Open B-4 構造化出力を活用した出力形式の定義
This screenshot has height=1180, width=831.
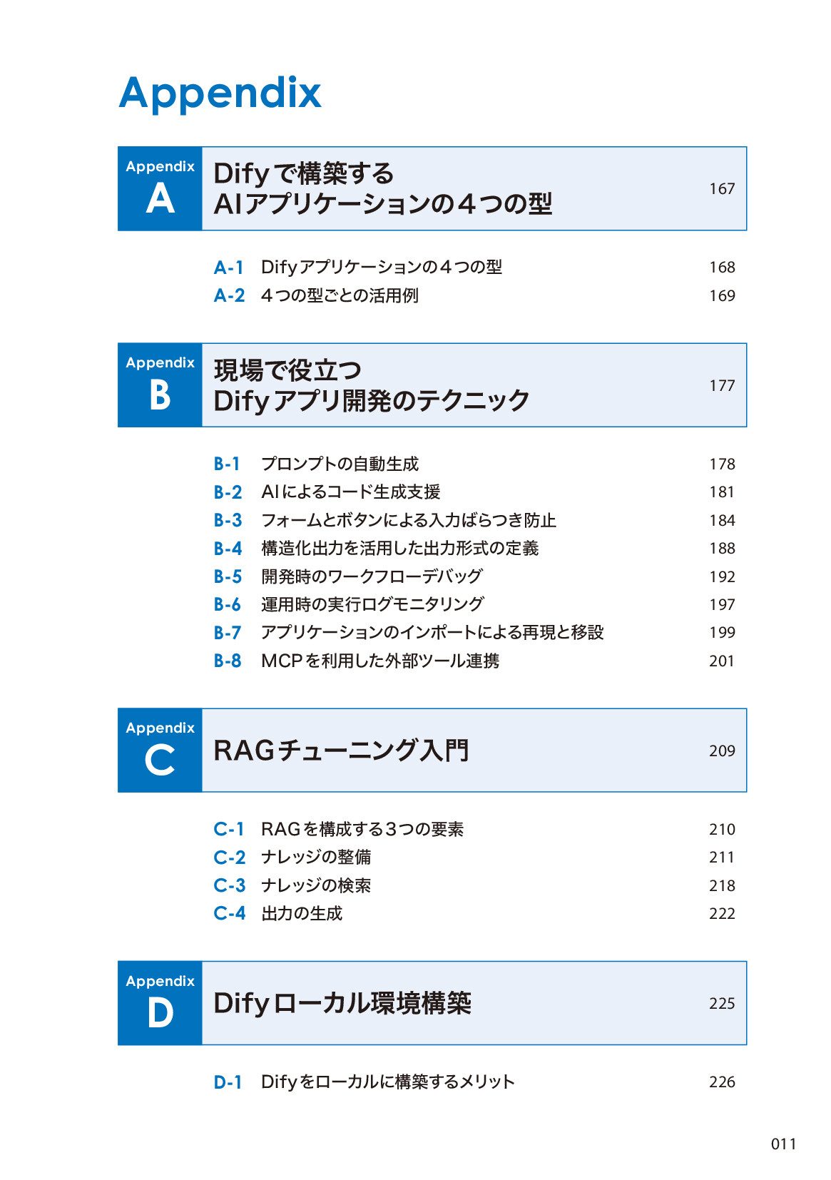399,549
